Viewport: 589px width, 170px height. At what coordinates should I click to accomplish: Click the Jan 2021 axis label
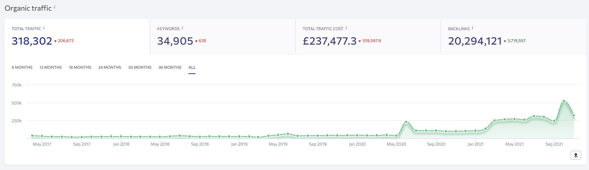coord(475,144)
